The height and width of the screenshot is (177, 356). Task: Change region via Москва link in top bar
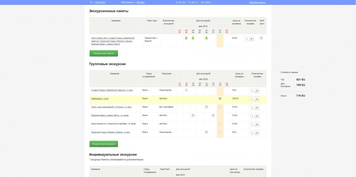pos(141,3)
